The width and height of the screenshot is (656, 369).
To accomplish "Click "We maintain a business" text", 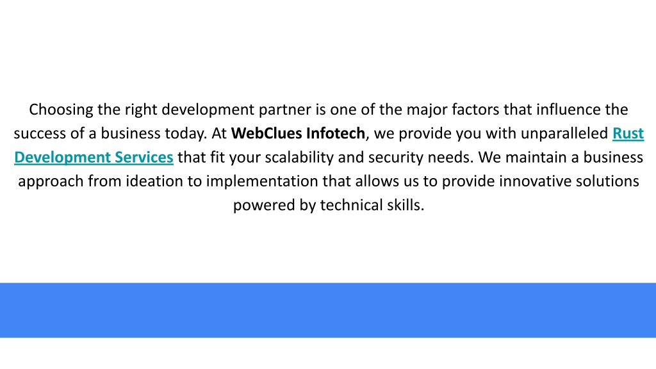I will click(x=561, y=158).
